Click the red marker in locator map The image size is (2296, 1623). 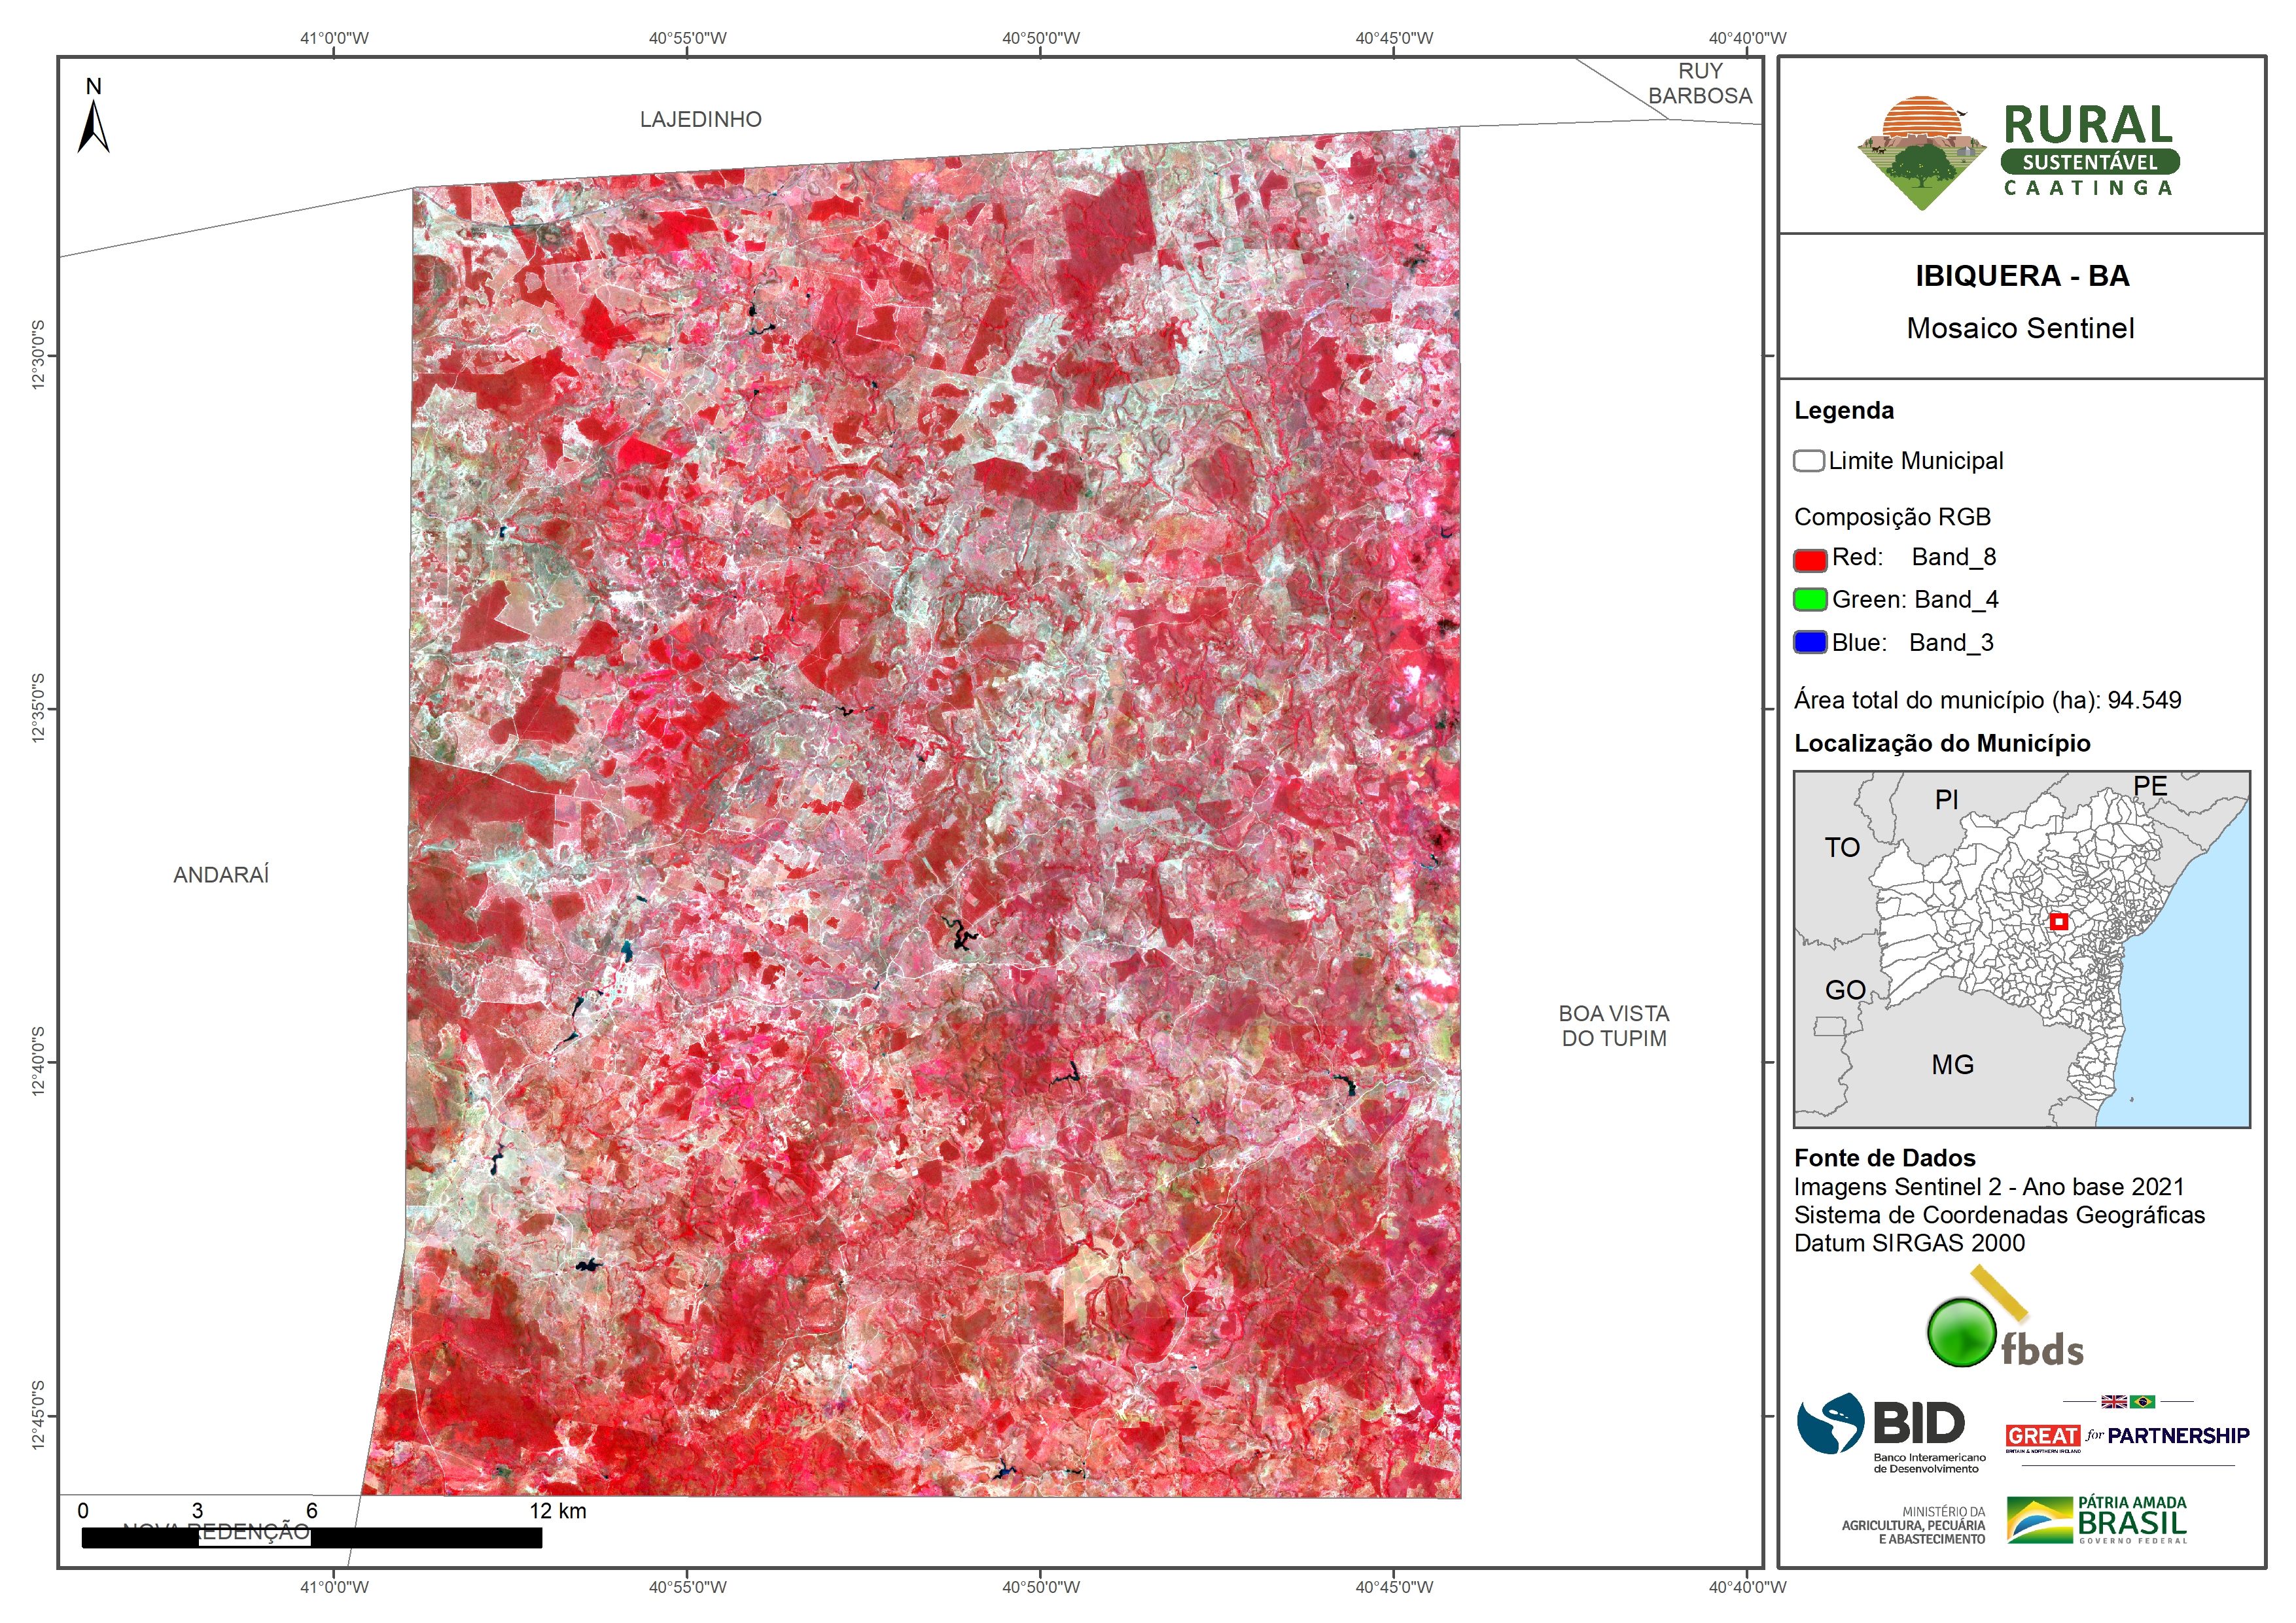click(x=2058, y=922)
